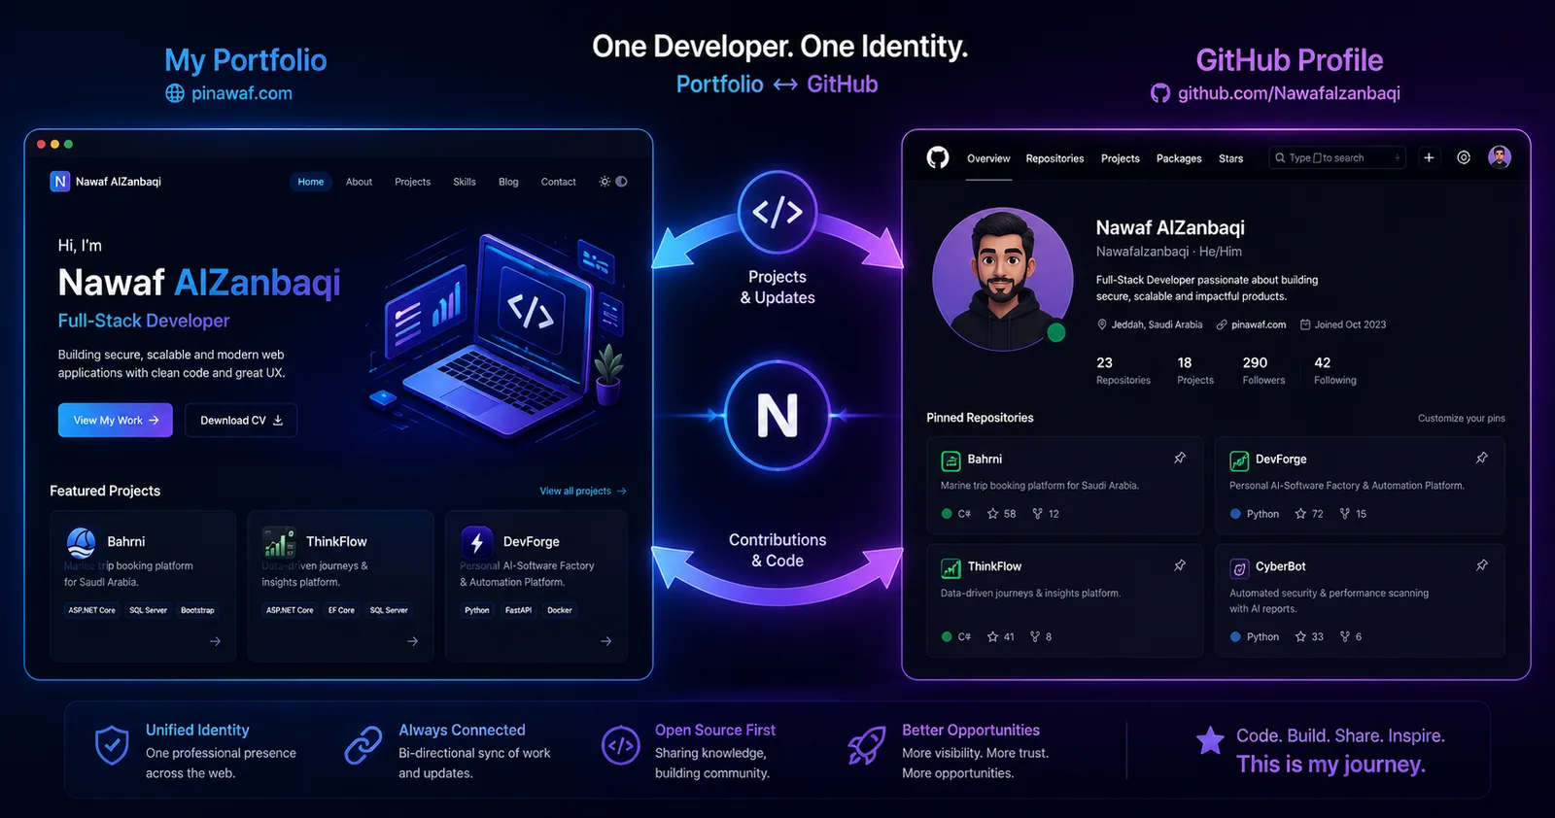Click the pinawaf.com heading under My Portfolio

241,93
